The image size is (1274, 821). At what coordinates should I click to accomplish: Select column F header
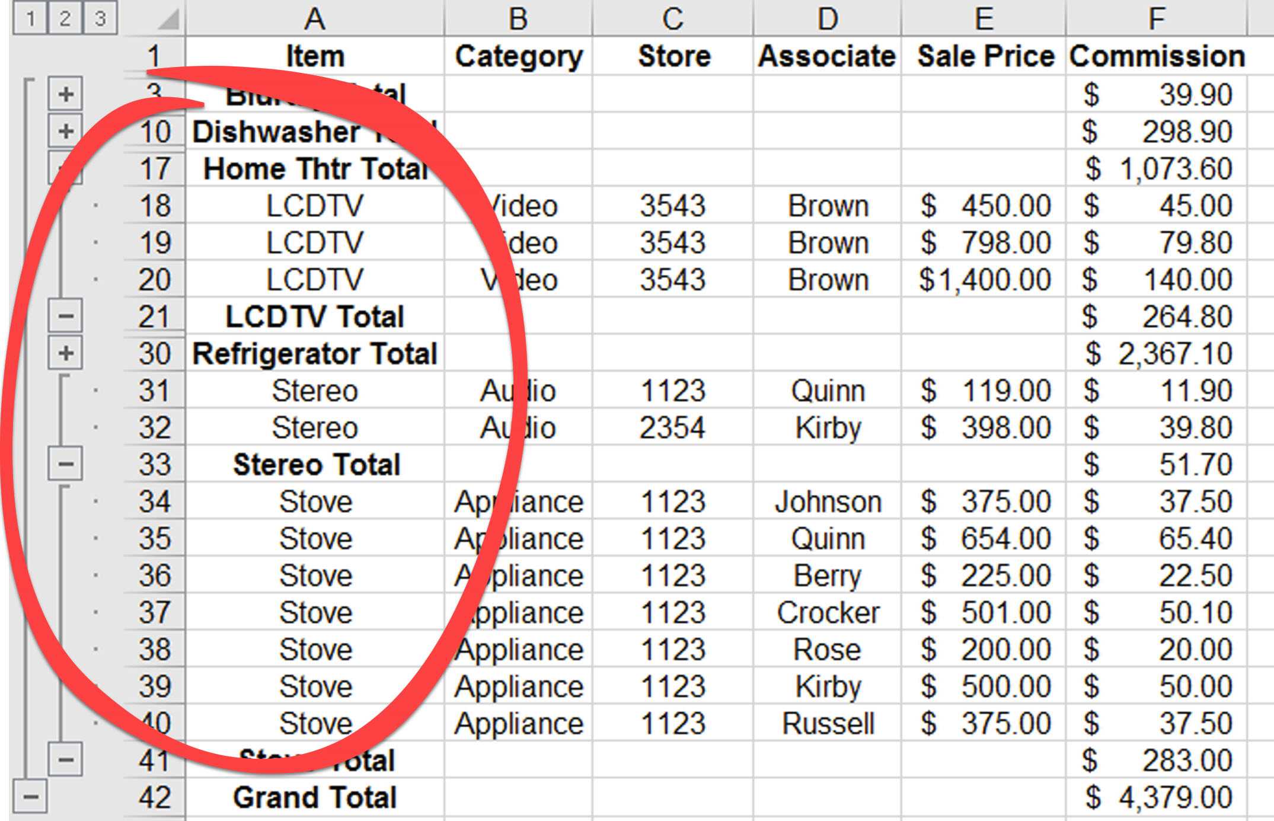(x=1157, y=18)
